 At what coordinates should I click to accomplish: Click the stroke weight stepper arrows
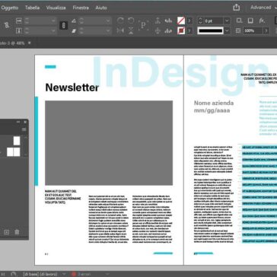pyautogui.click(x=200, y=21)
